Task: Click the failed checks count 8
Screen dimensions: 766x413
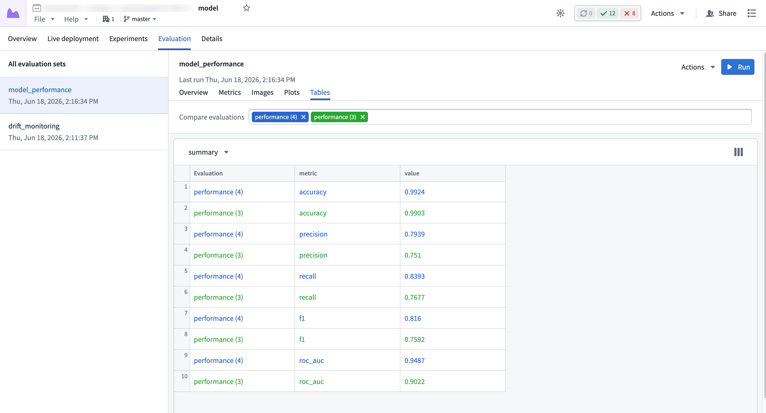Action: pyautogui.click(x=630, y=13)
